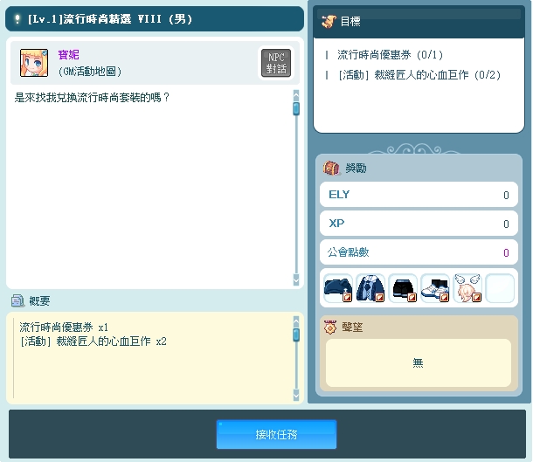This screenshot has height=462, width=533.
Task: Click the scroll icon beside 目標
Action: 329,21
